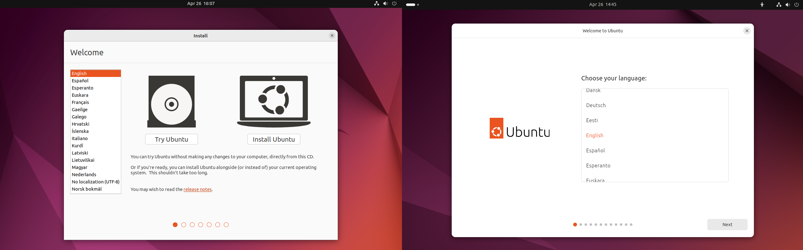This screenshot has height=250, width=803.
Task: Open network icon in right top bar
Action: [x=779, y=5]
